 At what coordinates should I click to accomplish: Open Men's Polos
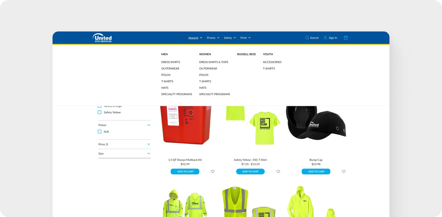click(x=166, y=75)
